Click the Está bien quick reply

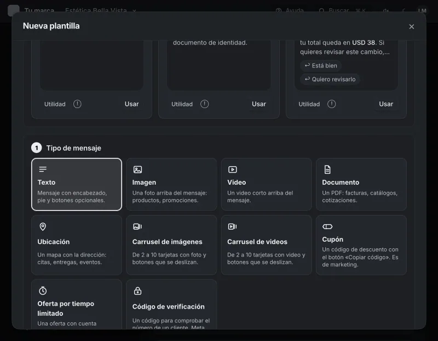pos(321,66)
